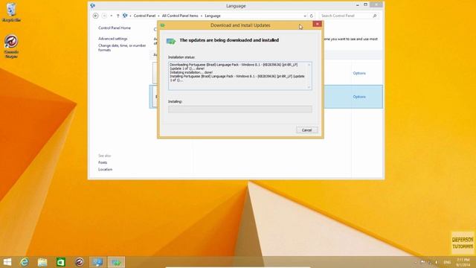Open Fonts link under See also
The height and width of the screenshot is (268, 476).
103,162
